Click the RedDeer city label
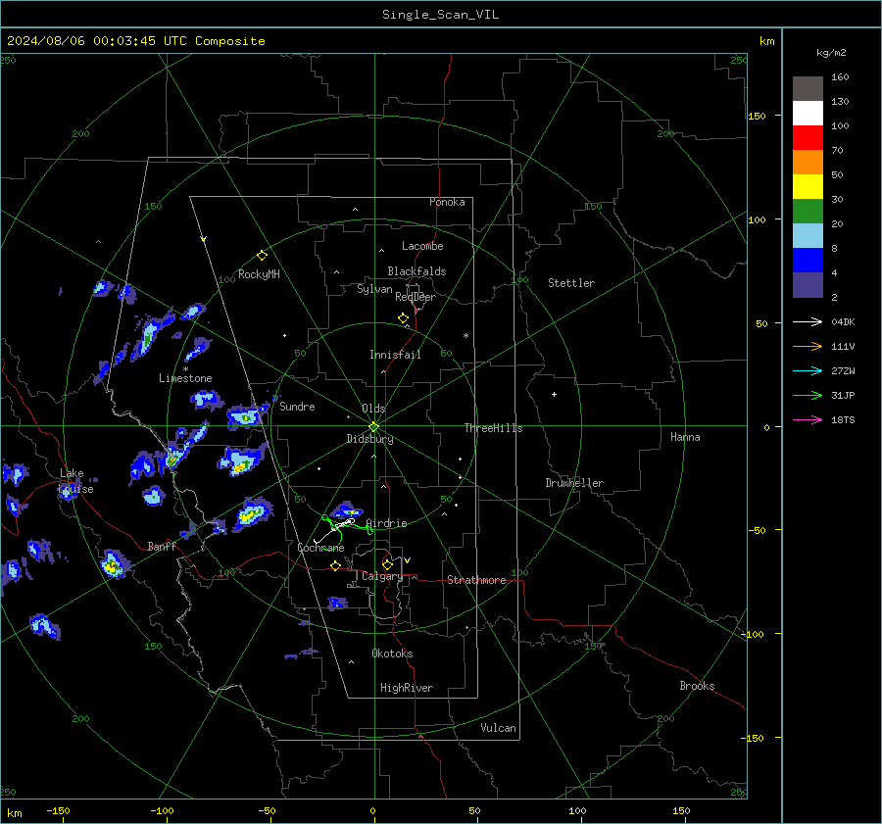 (416, 297)
